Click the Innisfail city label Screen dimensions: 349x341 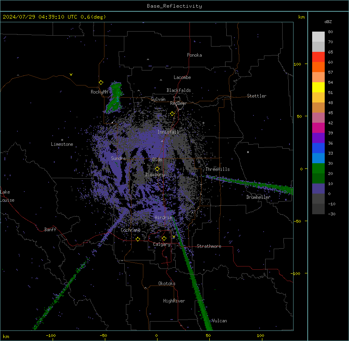(x=168, y=132)
